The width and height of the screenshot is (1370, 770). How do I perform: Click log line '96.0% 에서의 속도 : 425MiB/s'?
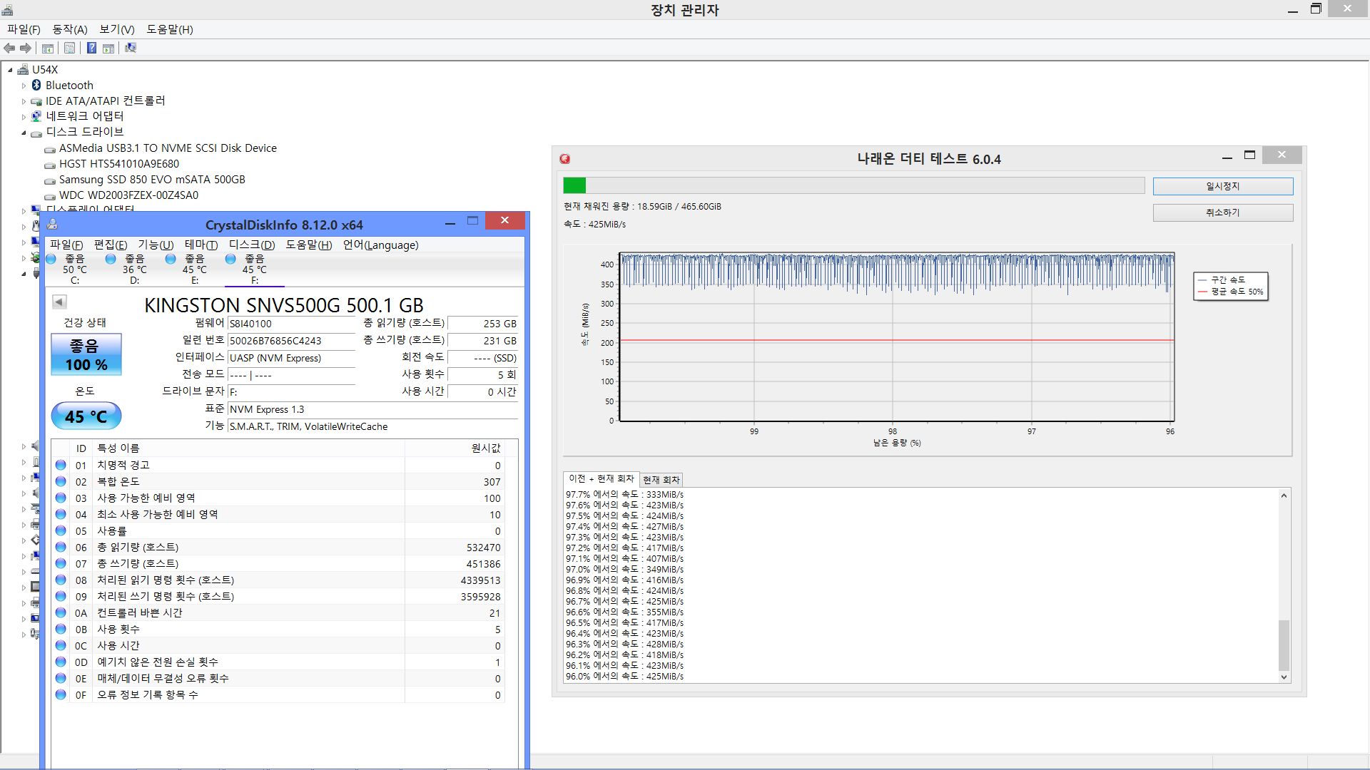tap(624, 677)
